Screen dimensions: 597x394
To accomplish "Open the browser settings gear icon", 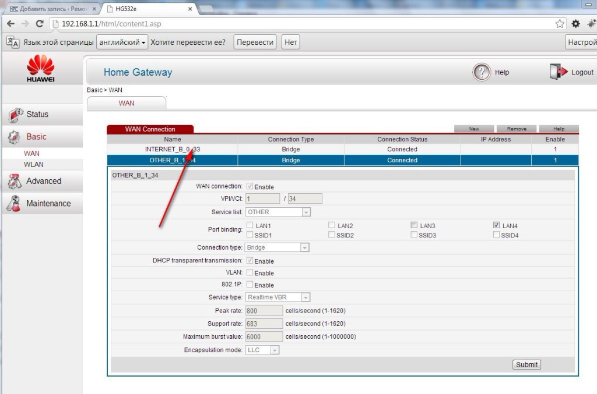I will point(576,24).
